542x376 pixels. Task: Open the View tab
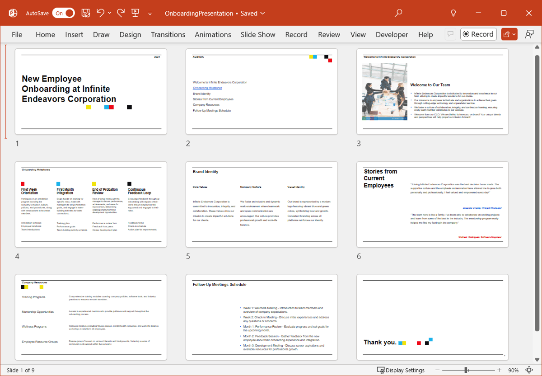pyautogui.click(x=358, y=34)
